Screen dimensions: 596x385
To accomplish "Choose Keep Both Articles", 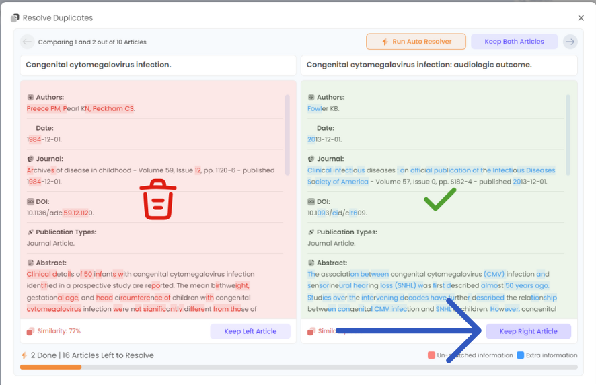I will point(514,42).
